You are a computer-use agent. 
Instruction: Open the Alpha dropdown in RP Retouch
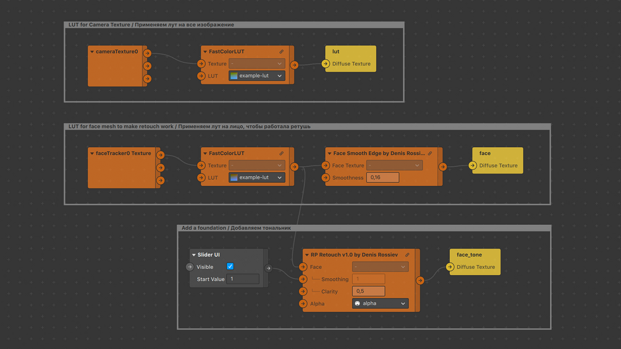(x=380, y=303)
